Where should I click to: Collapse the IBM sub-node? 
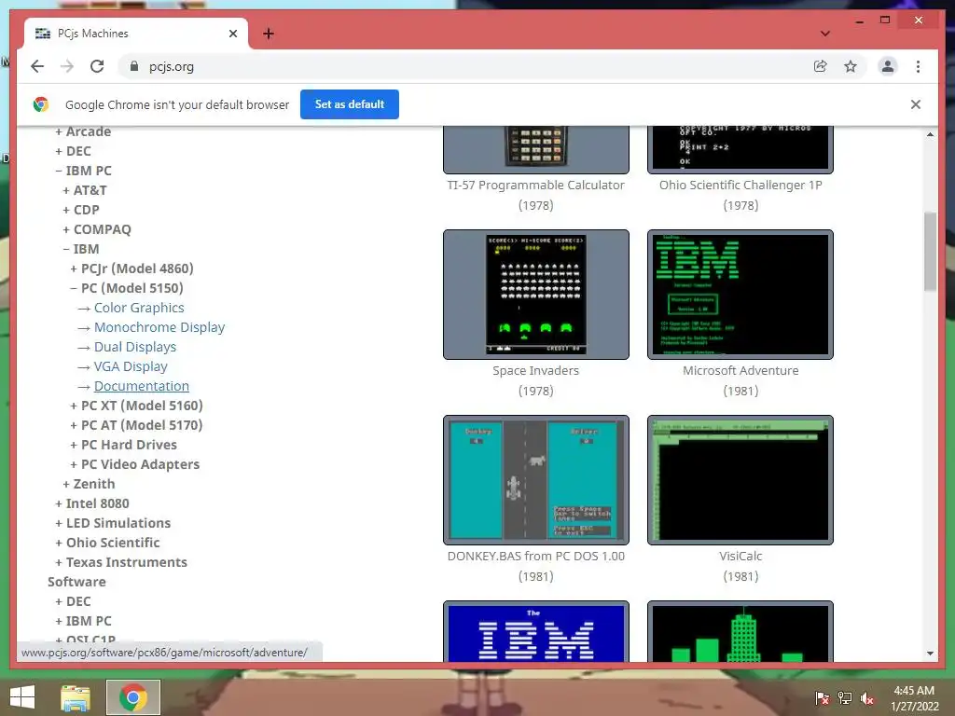(x=81, y=248)
